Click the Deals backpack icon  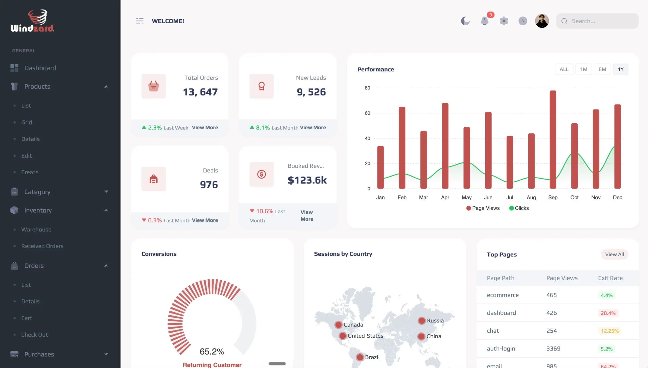[x=154, y=179]
